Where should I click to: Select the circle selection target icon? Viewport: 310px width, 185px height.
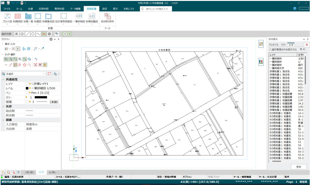[x=33, y=34]
